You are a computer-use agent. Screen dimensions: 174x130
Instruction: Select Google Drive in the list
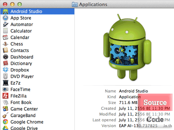click(x=24, y=128)
